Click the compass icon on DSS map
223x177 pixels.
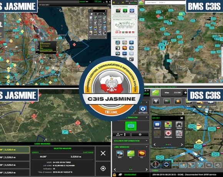coord(155,164)
